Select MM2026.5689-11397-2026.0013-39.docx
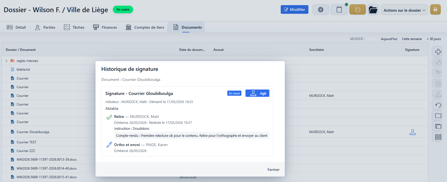This screenshot has width=447, height=182. [x=47, y=160]
